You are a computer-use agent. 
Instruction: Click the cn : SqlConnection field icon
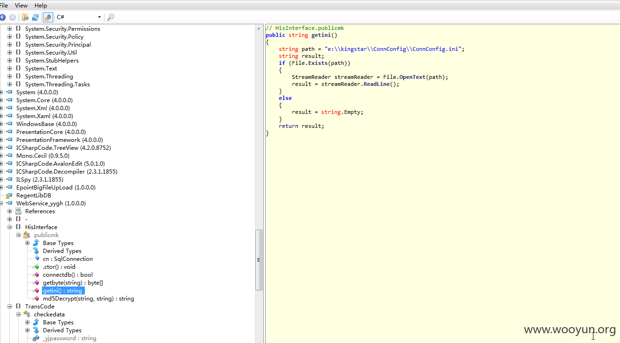(x=37, y=259)
